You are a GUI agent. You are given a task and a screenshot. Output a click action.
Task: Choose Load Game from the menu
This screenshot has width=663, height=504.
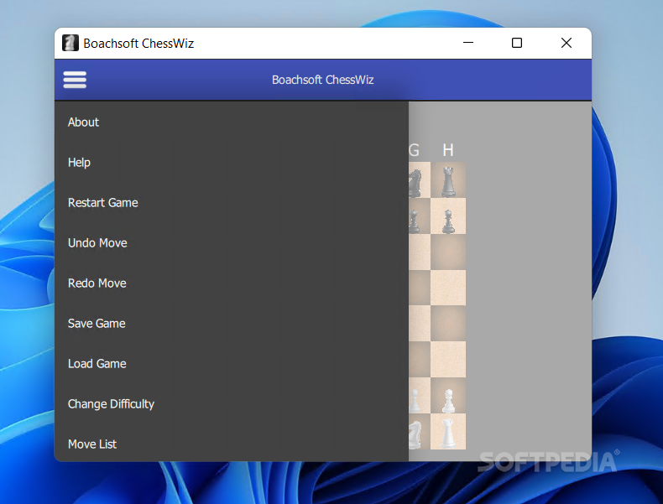tap(232, 364)
